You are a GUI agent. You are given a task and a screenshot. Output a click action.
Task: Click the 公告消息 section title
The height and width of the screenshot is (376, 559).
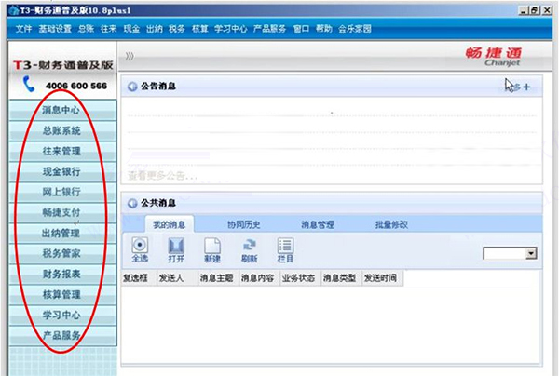158,87
